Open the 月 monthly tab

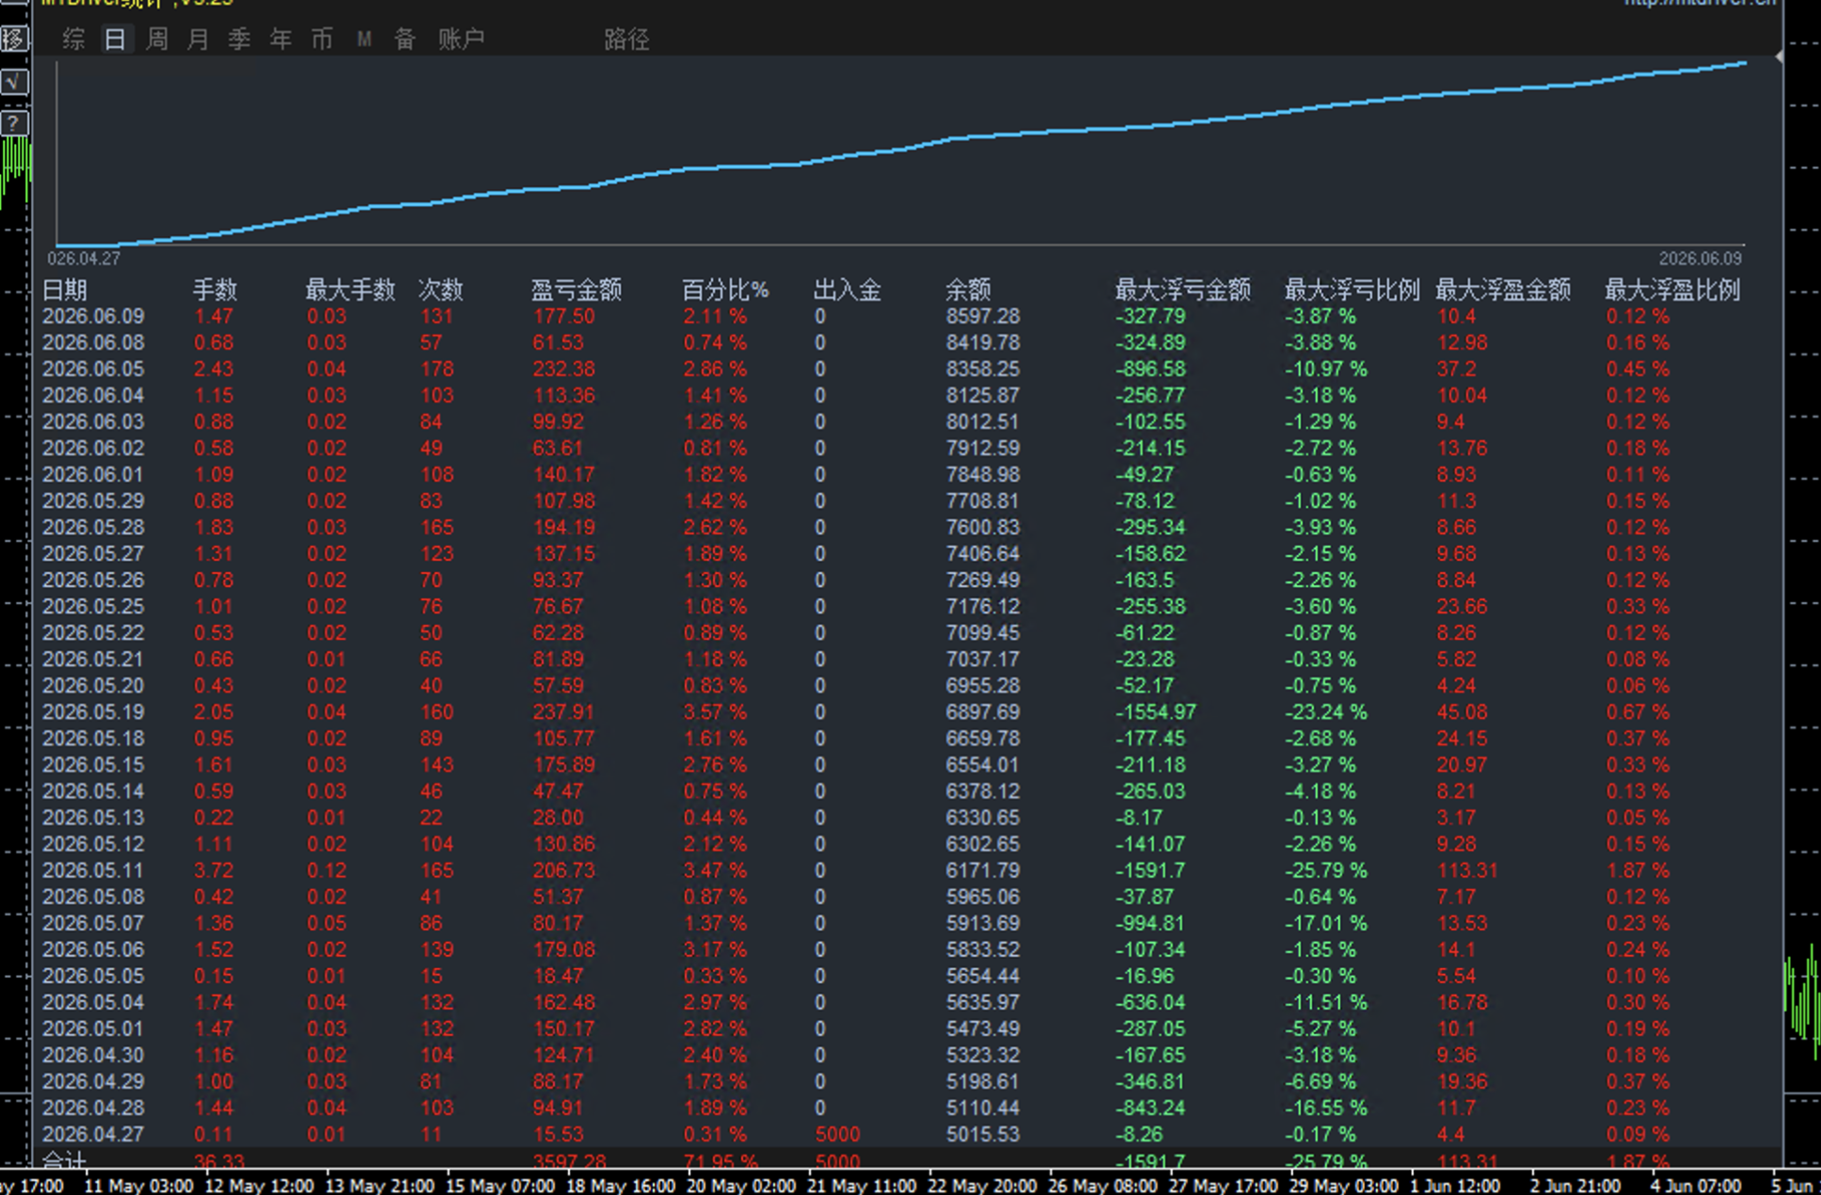198,39
